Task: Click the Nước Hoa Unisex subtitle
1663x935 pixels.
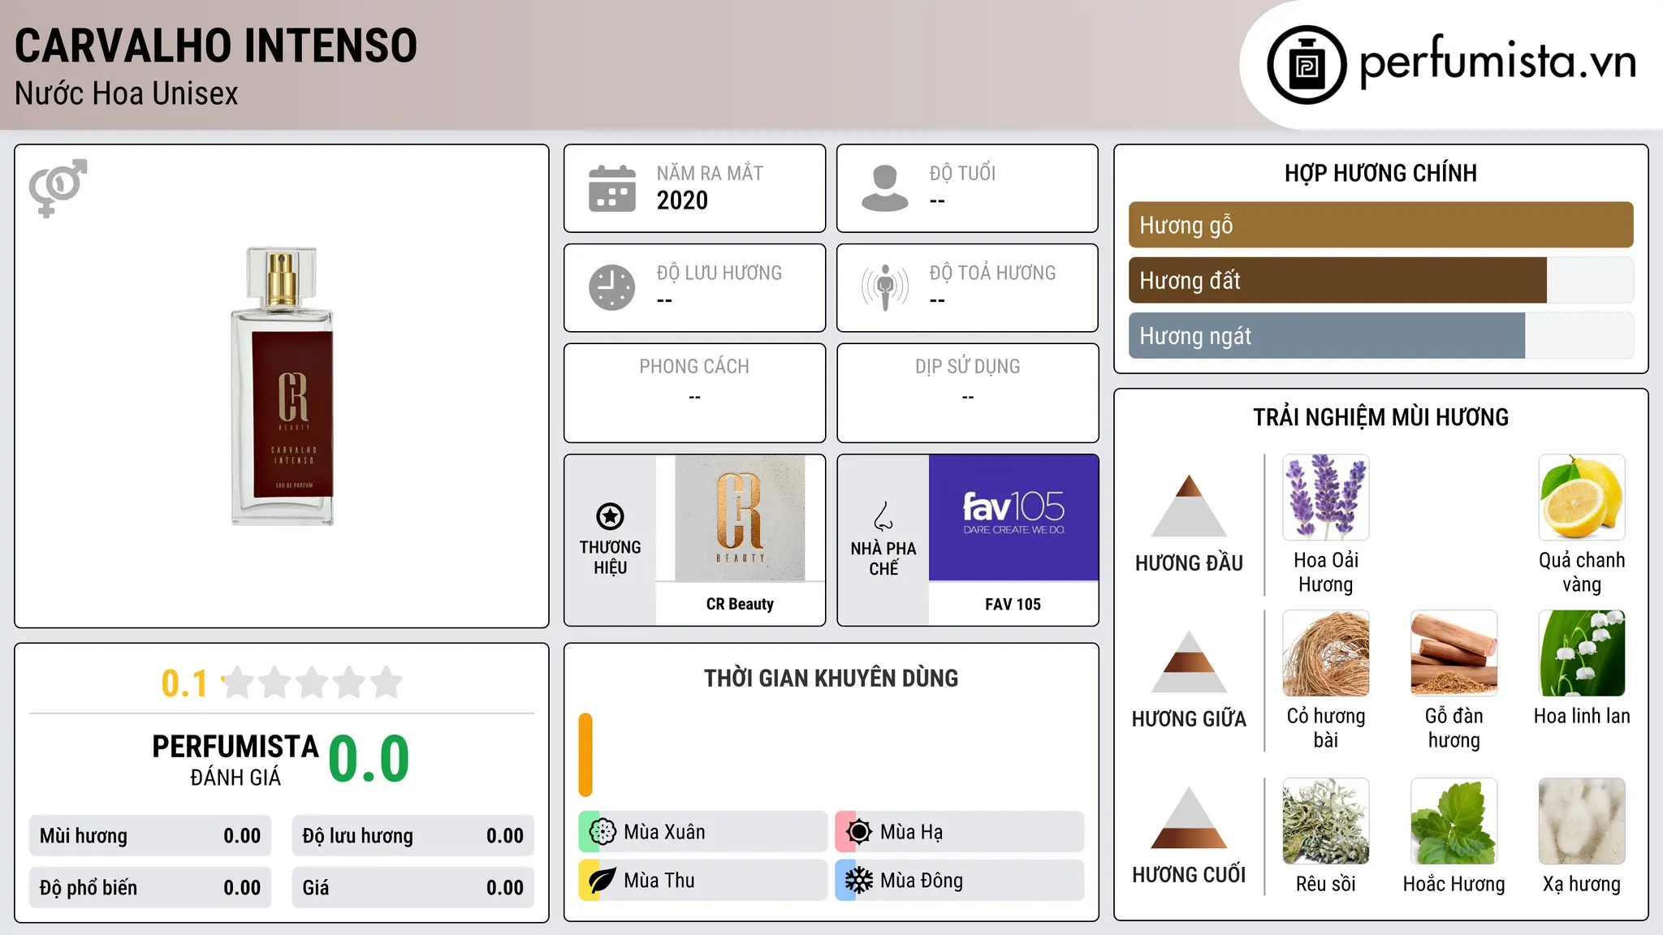Action: tap(127, 93)
